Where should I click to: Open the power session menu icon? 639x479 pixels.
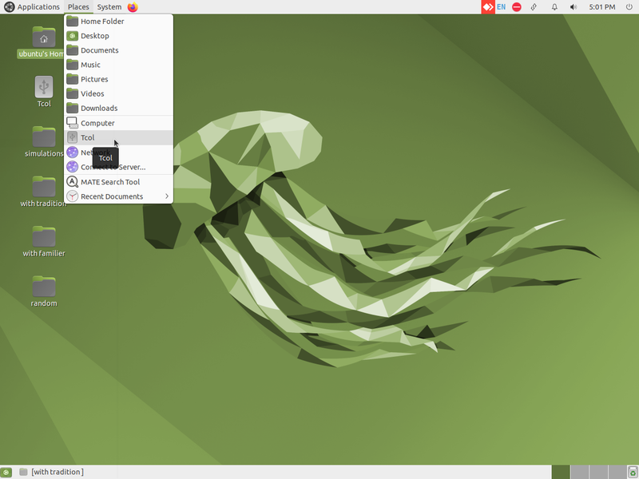point(629,7)
